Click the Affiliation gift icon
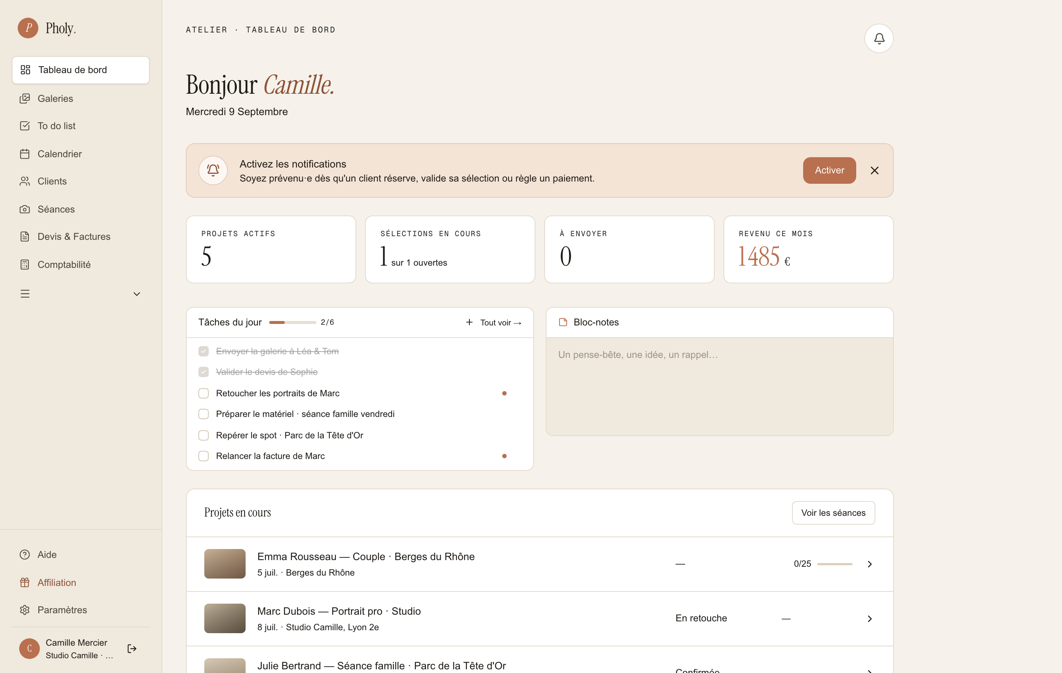The height and width of the screenshot is (673, 1062). click(25, 583)
